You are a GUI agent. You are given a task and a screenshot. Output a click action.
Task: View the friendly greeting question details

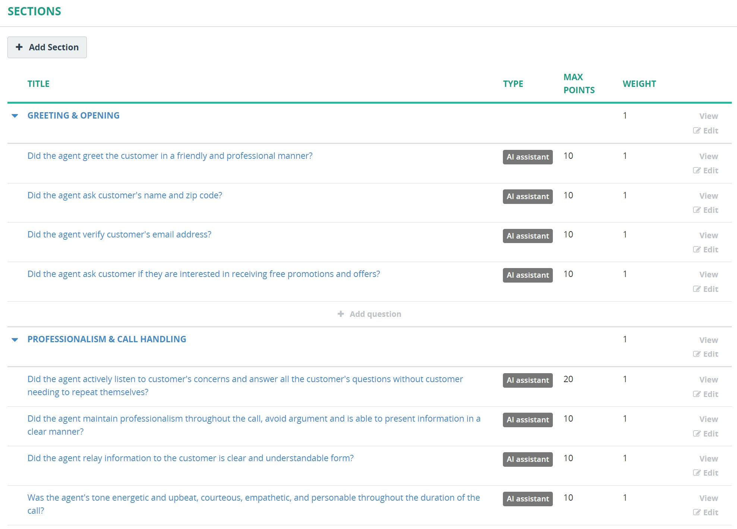coord(708,156)
